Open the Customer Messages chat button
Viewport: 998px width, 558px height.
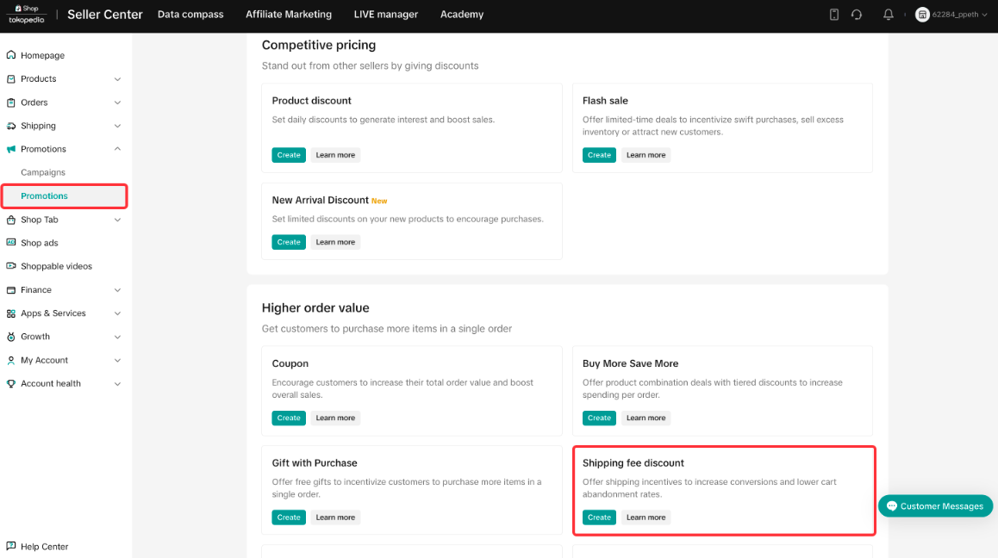[935, 506]
